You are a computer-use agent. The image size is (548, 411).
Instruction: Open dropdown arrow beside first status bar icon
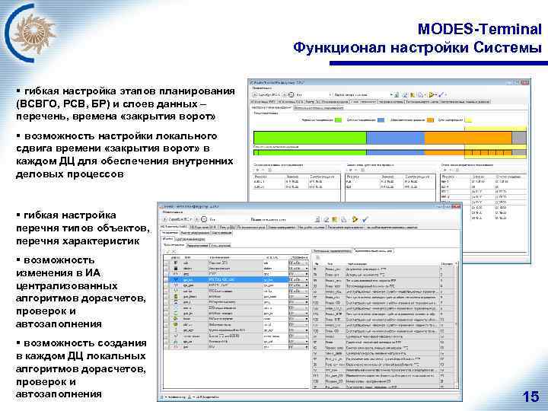point(167,397)
